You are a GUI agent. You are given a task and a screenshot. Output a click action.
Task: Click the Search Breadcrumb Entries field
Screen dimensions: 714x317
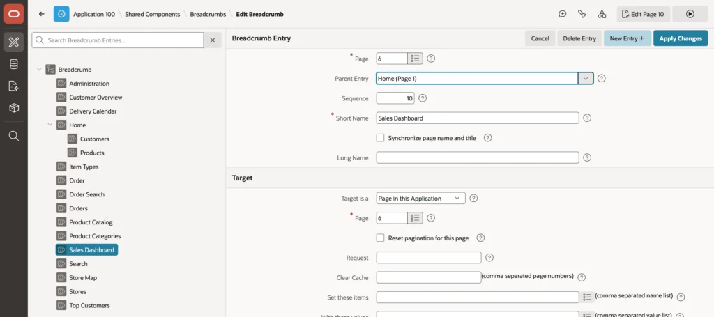pyautogui.click(x=118, y=40)
